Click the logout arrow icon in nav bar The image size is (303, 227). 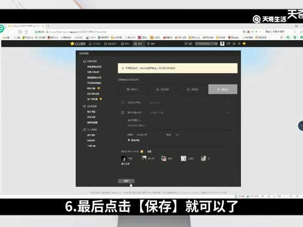tap(234, 44)
